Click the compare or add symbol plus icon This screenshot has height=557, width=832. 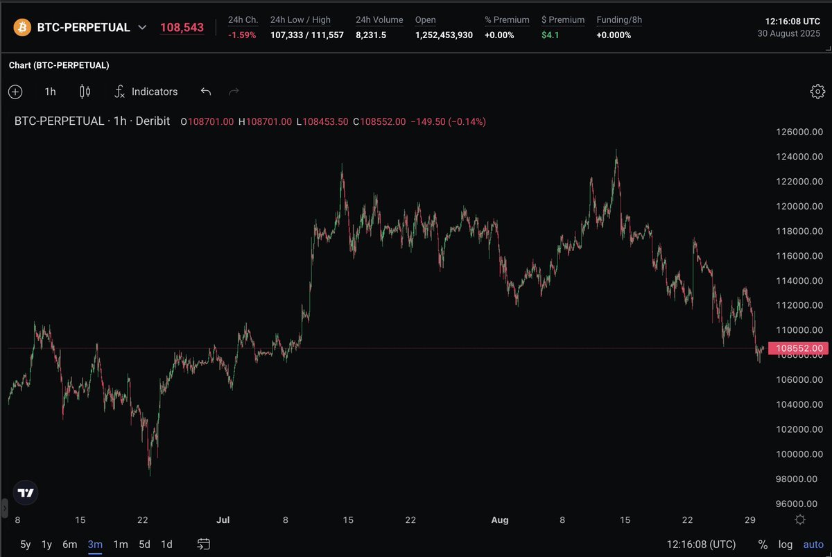coord(15,92)
